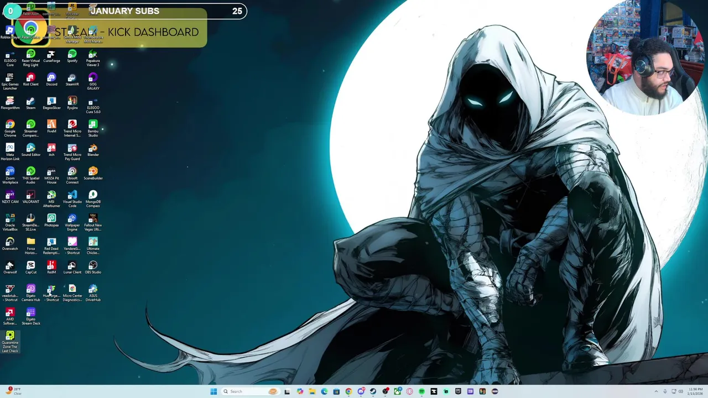Click the ELEGOO Cura 5.6.0 icon
Screen dimensions: 708x398
click(93, 105)
